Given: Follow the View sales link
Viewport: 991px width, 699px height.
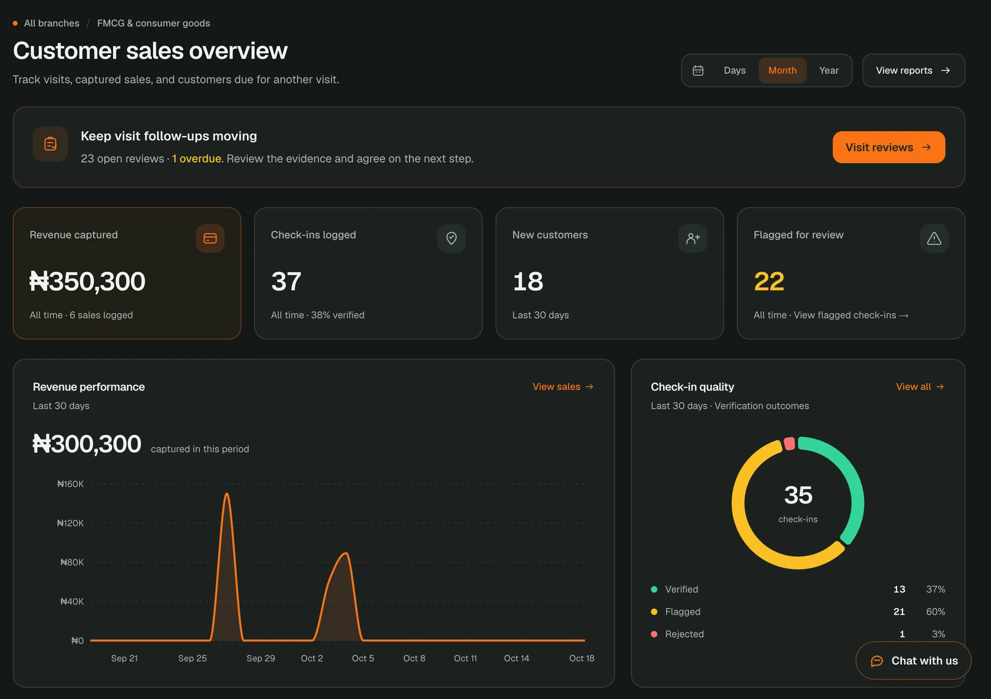Looking at the screenshot, I should pyautogui.click(x=563, y=387).
